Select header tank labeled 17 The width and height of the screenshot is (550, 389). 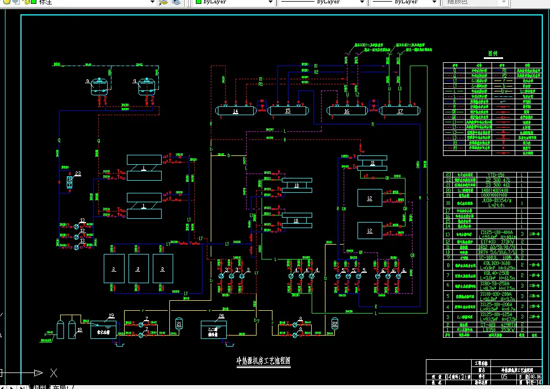(400, 111)
